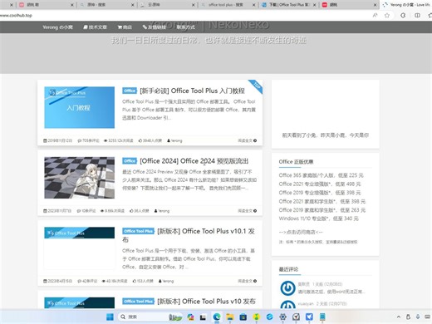Open '[新手必读] Office Tool Plus 入门教程' article
Viewport: 432px width, 324px height.
[x=192, y=91]
